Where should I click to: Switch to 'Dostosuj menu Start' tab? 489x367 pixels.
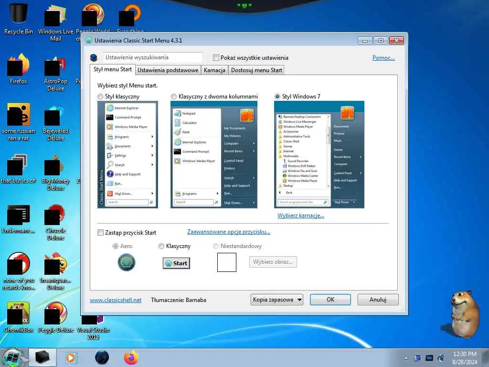256,70
